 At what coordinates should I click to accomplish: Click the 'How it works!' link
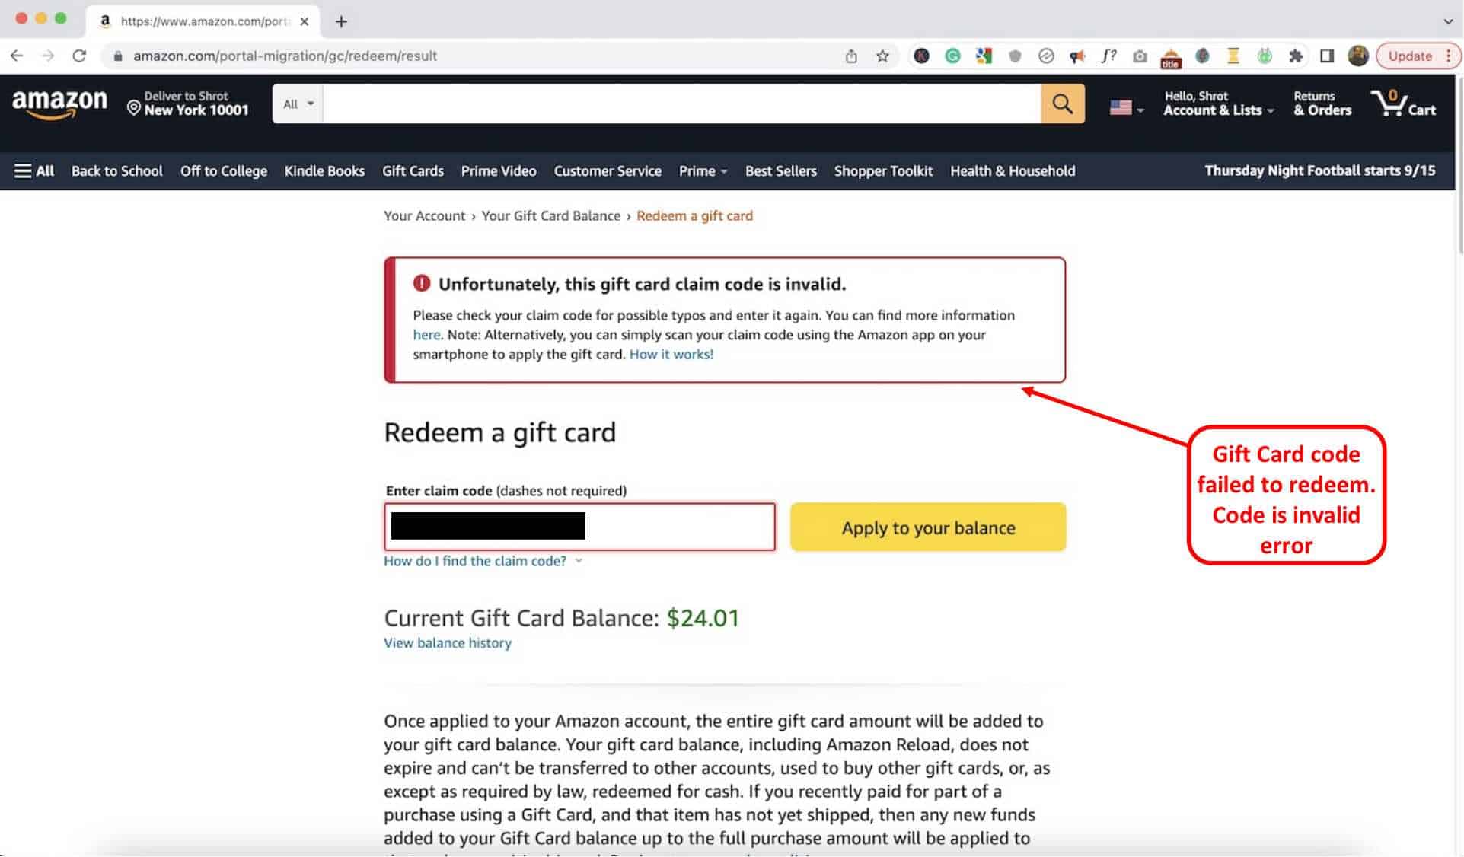670,354
